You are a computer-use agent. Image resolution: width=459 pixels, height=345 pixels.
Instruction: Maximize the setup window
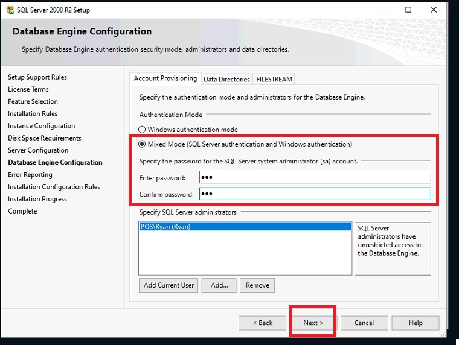coord(409,10)
